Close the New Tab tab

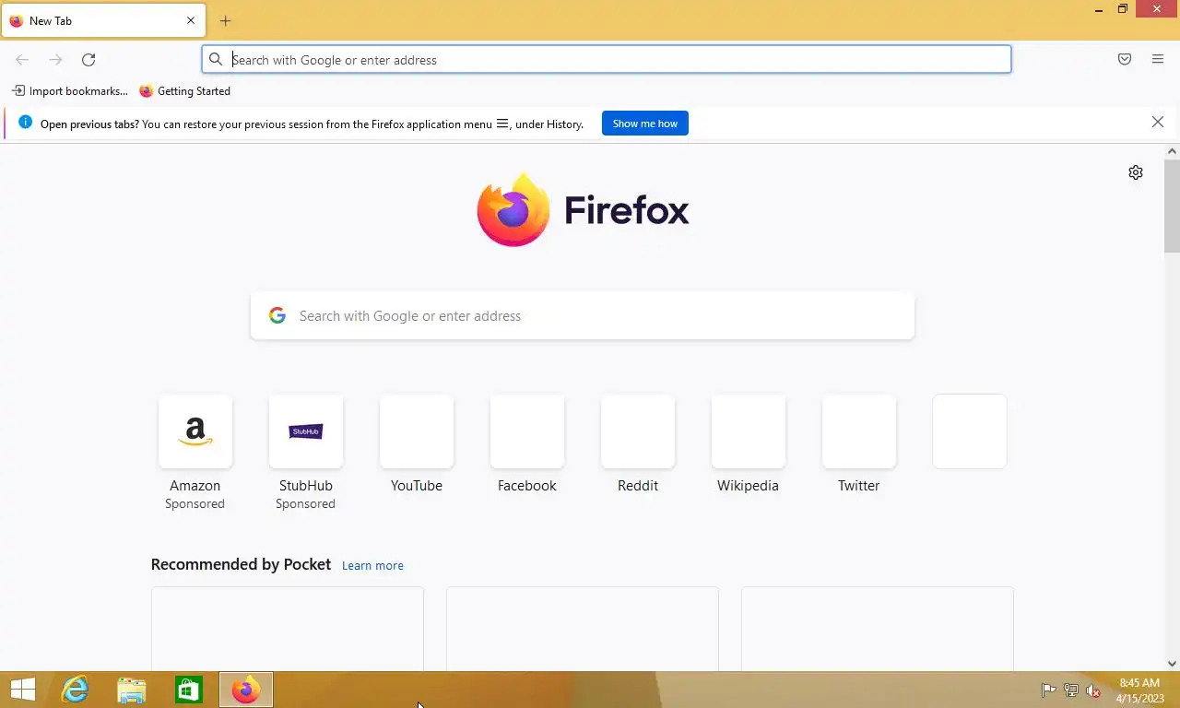[191, 20]
